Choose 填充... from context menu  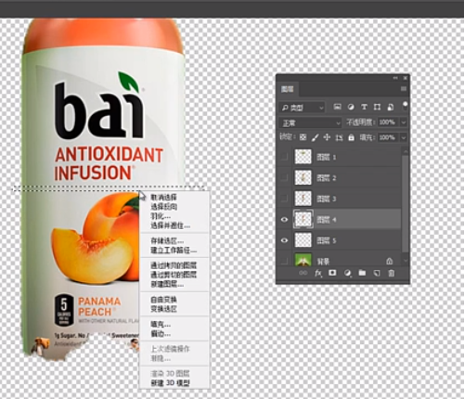click(x=161, y=324)
